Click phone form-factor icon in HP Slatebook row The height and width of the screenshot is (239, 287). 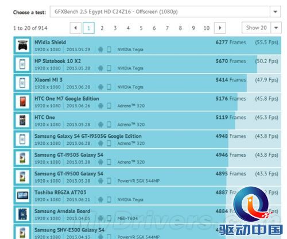point(109,68)
